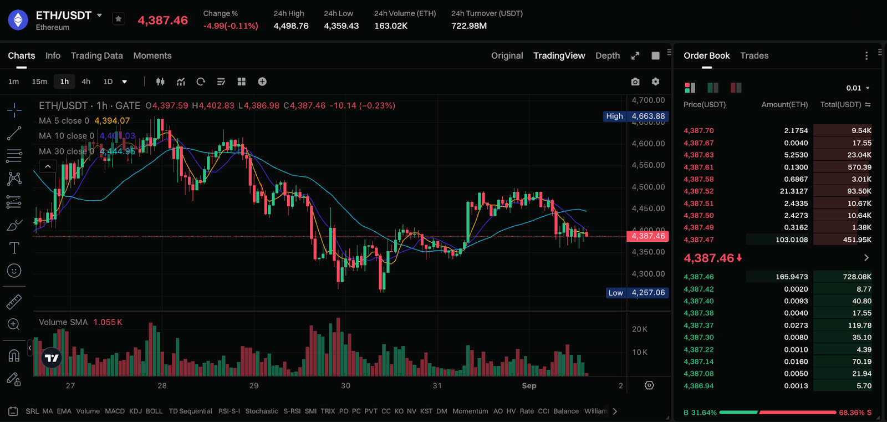
Task: Activate the zoom in tool
Action: (x=14, y=324)
